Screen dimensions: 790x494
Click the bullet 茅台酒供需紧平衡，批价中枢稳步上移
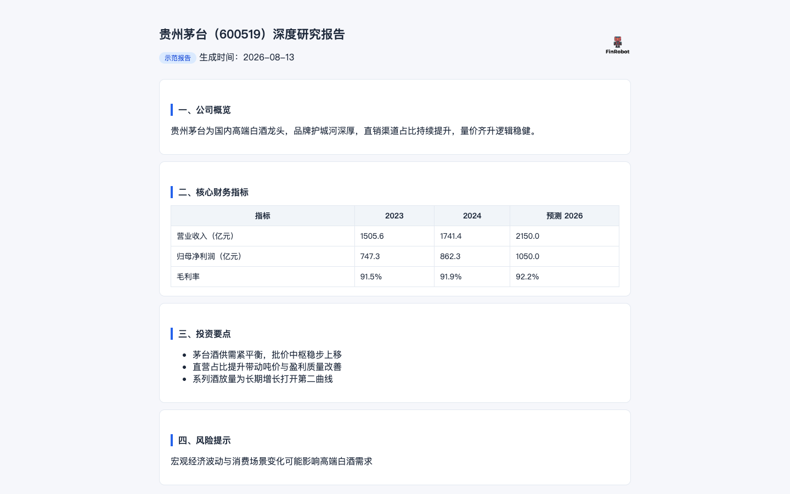coord(267,355)
